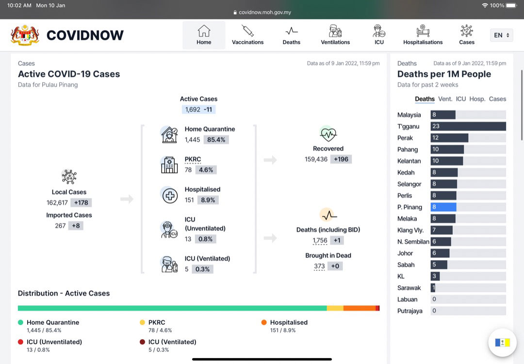The width and height of the screenshot is (524, 364).
Task: Select the Vent. tab in side panel
Action: click(445, 99)
